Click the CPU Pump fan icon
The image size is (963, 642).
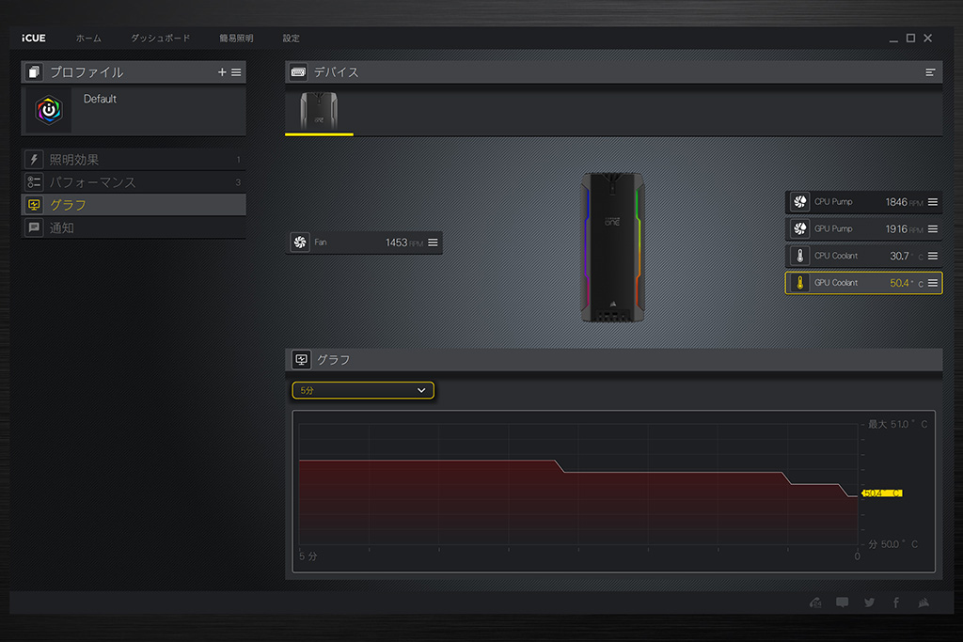(799, 202)
